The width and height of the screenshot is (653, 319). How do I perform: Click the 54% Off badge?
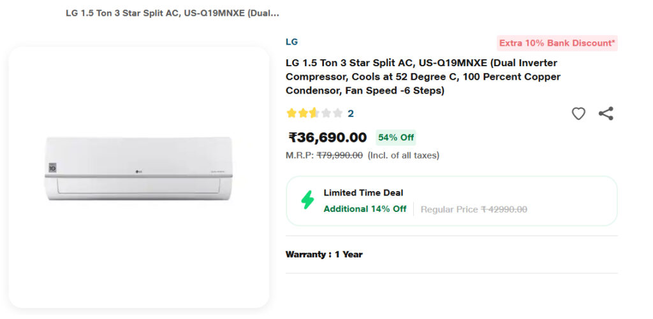coord(396,138)
